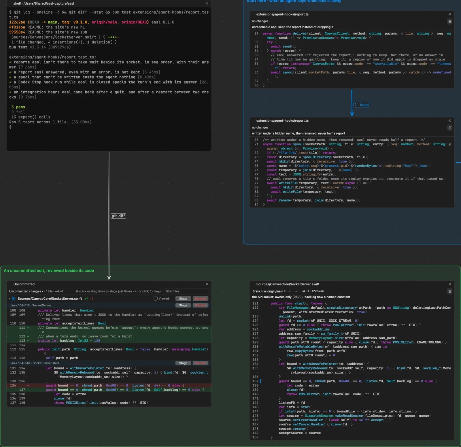Image resolution: width=461 pixels, height=447 pixels.
Task: Click the blue M modified badge of SocketServer.swift
Action: (14, 299)
